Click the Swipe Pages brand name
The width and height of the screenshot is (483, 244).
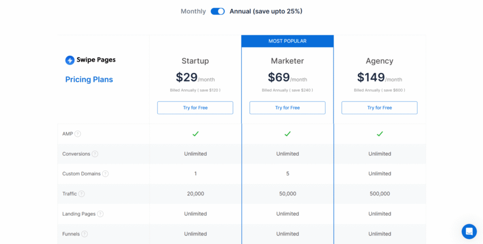coord(96,60)
